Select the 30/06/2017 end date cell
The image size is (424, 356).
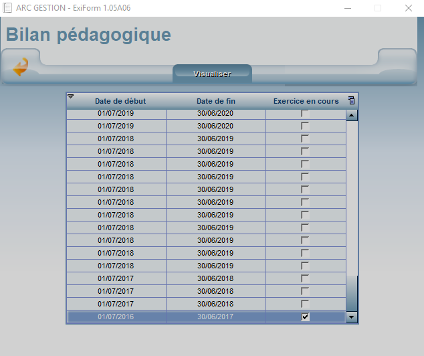tap(215, 317)
